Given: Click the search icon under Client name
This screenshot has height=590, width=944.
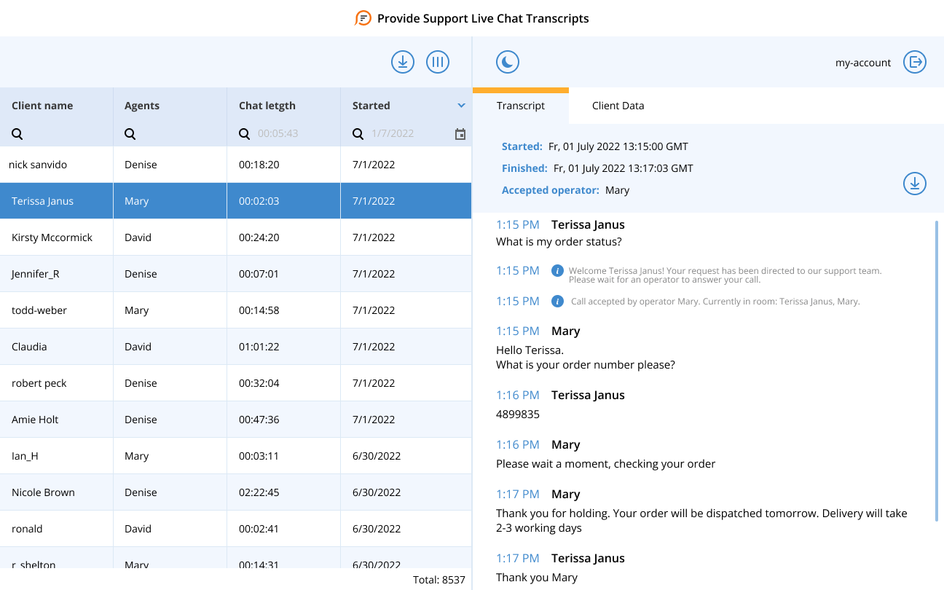Looking at the screenshot, I should pos(16,134).
